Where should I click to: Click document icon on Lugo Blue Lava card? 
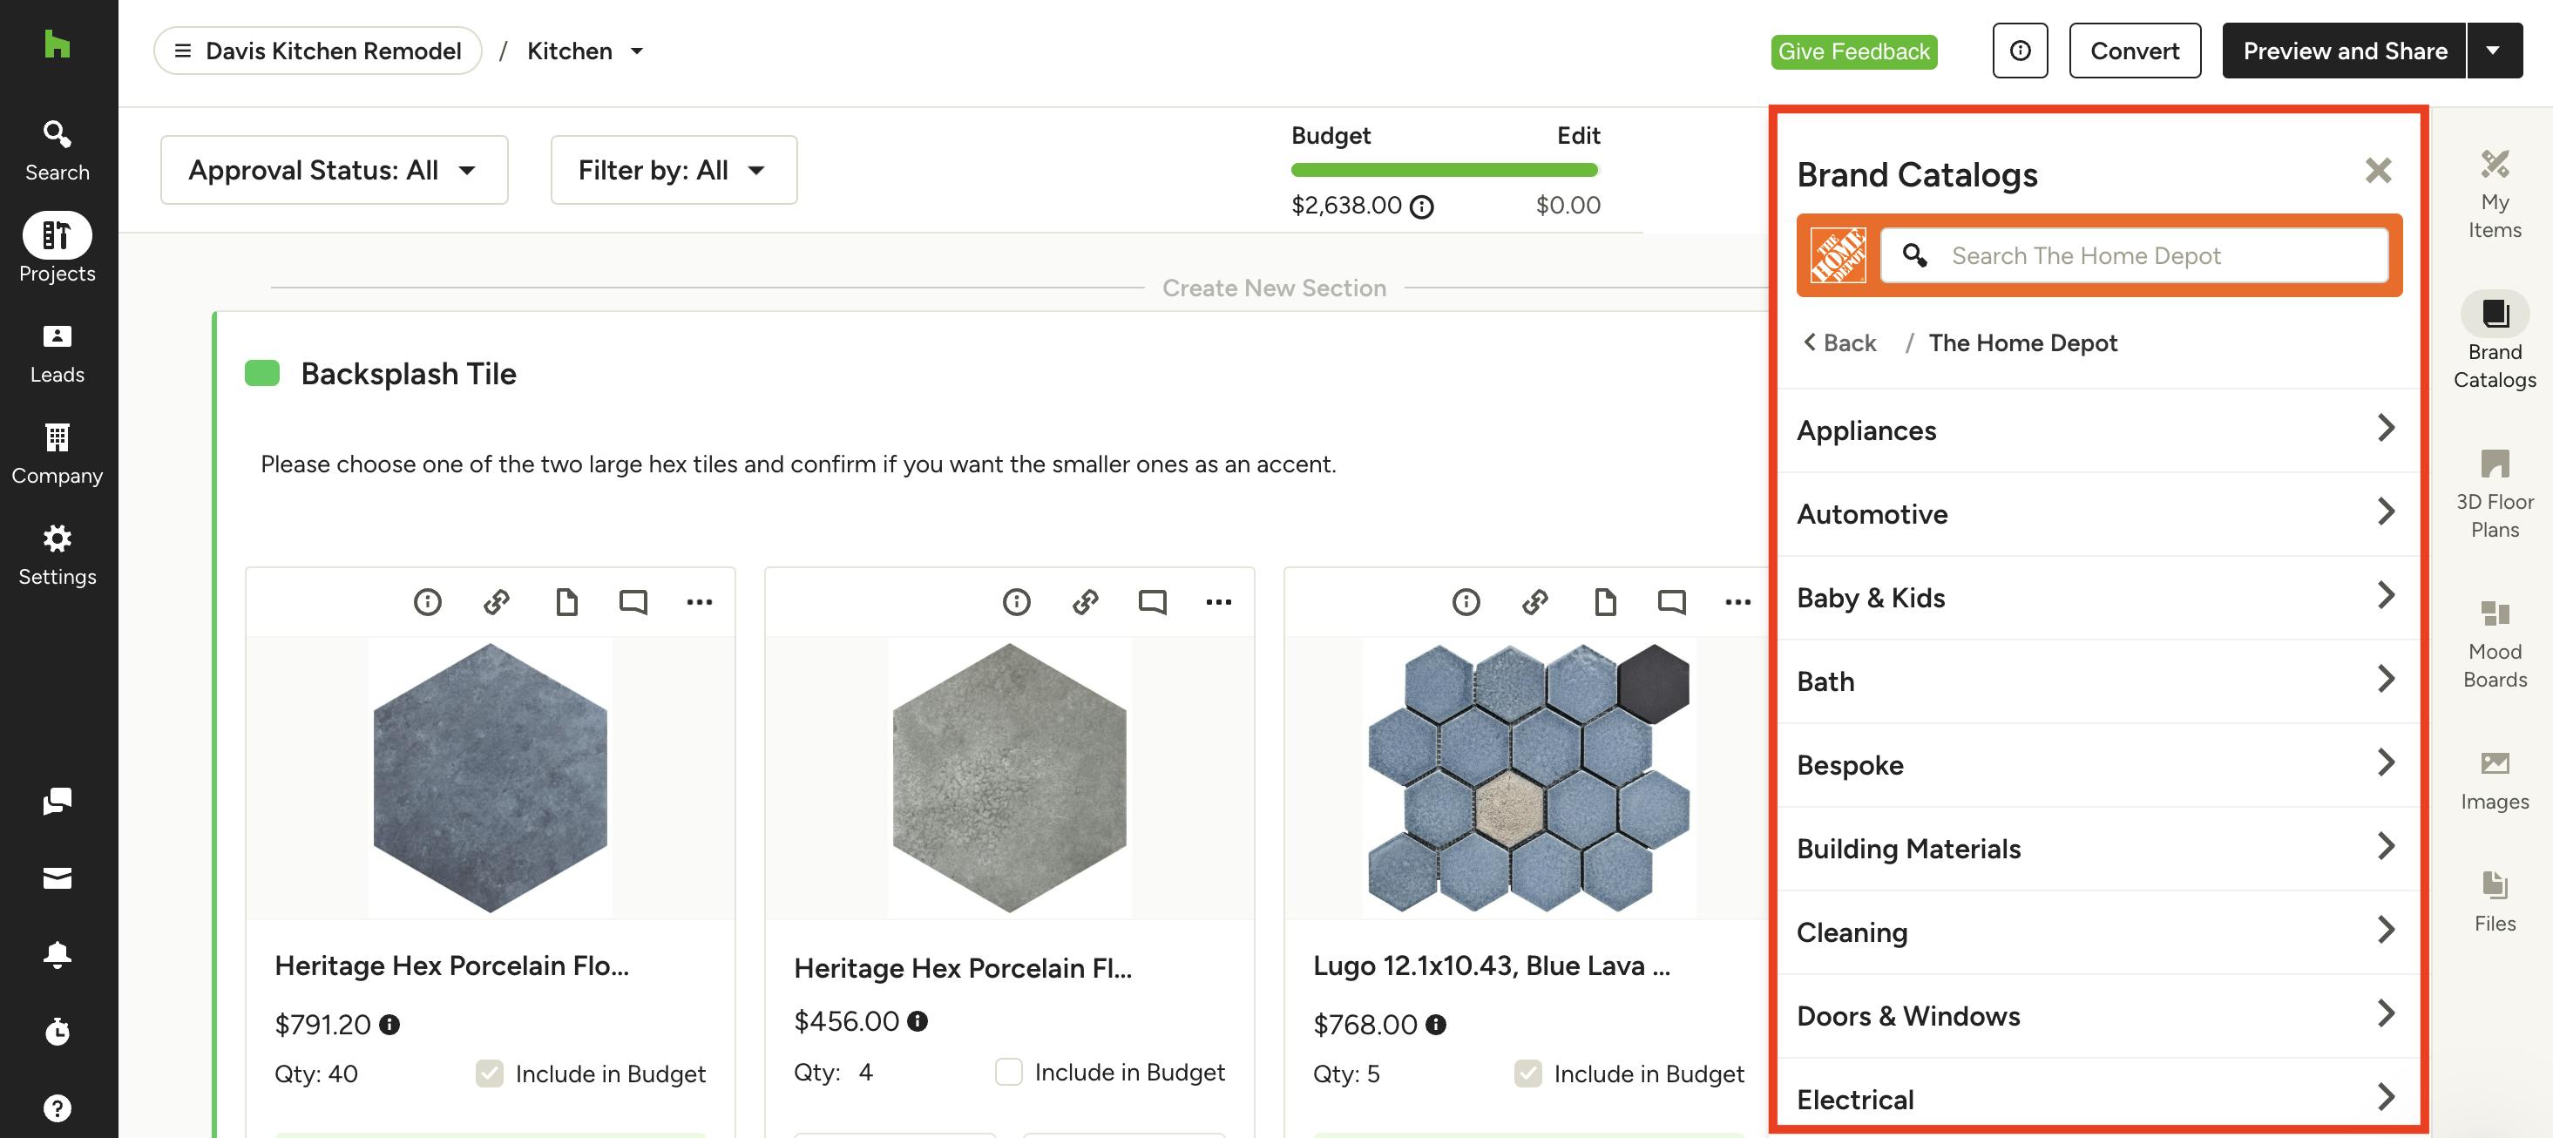pyautogui.click(x=1604, y=602)
